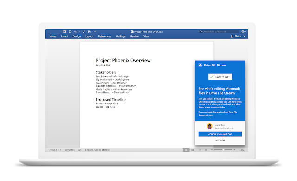Screen dimensions: 297x181
Task: Click the Search in Document field
Action: tap(219, 32)
